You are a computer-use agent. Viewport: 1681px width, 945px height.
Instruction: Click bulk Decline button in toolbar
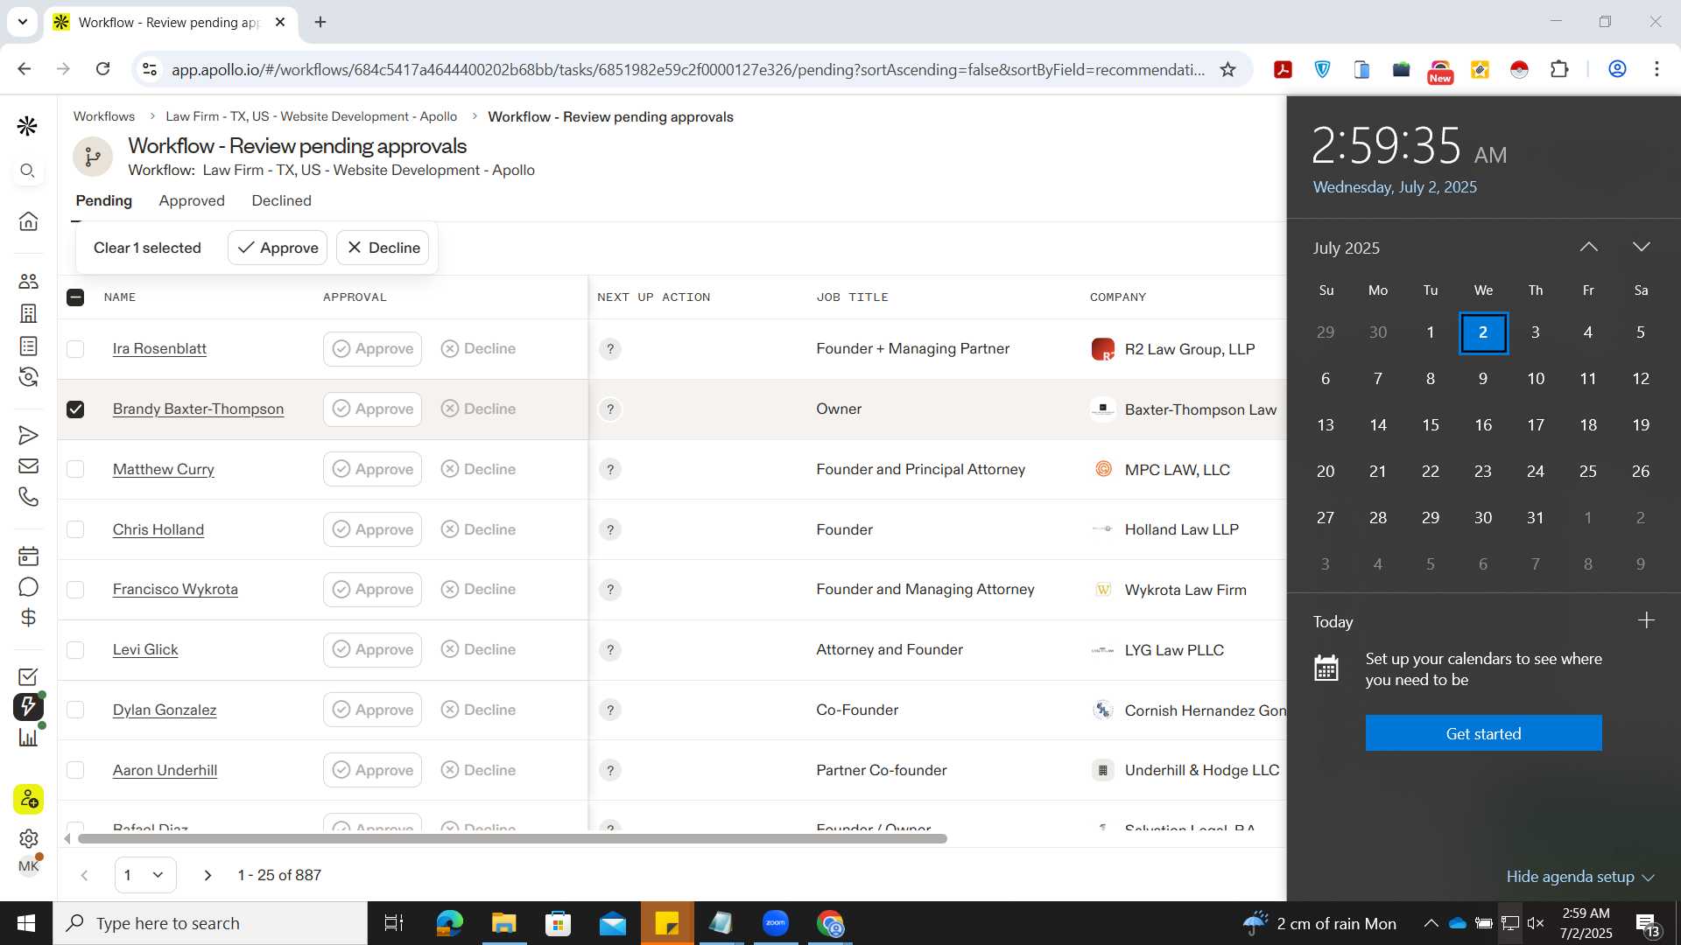(x=383, y=248)
